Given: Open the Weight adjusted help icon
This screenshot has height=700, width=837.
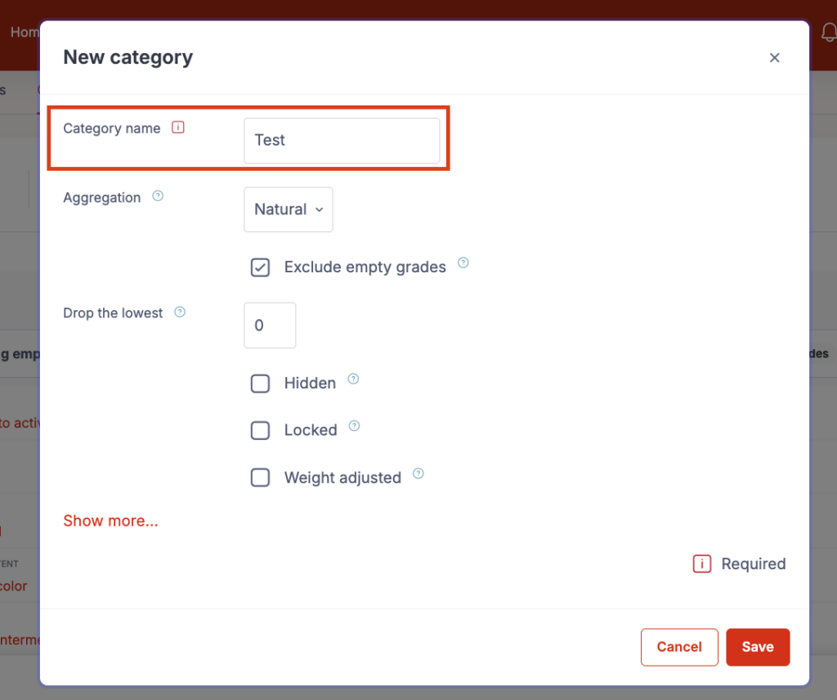Looking at the screenshot, I should [x=418, y=473].
